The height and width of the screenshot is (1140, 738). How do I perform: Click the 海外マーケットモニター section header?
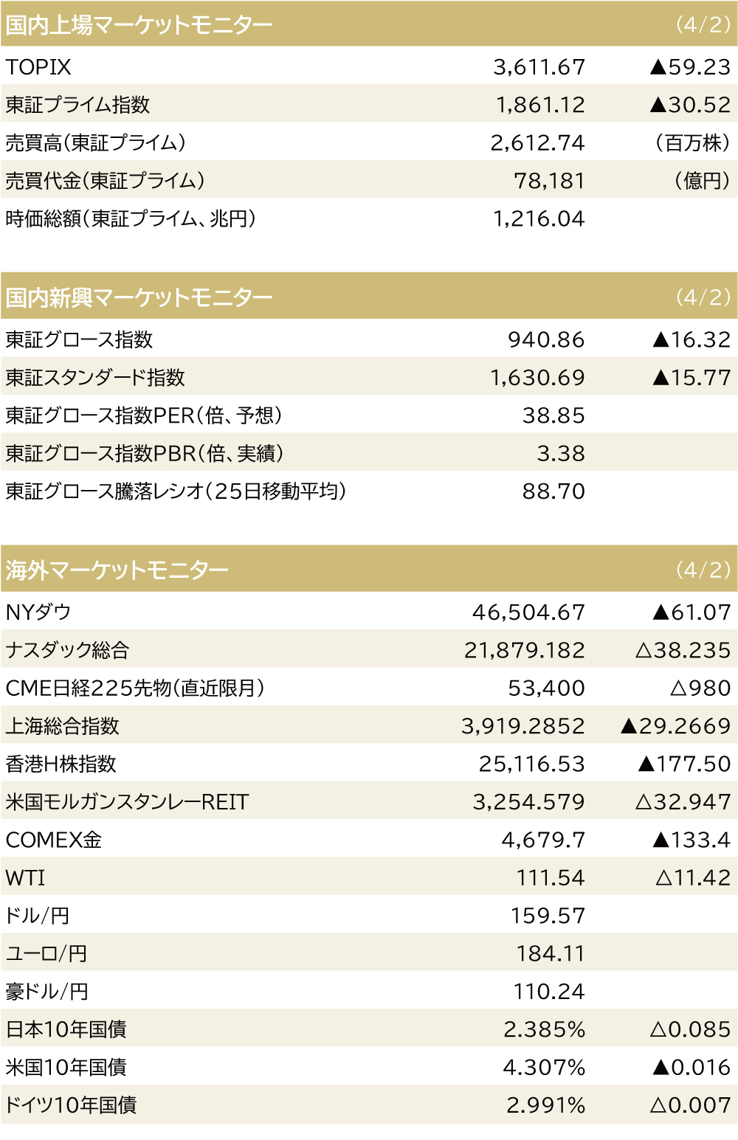point(117,570)
